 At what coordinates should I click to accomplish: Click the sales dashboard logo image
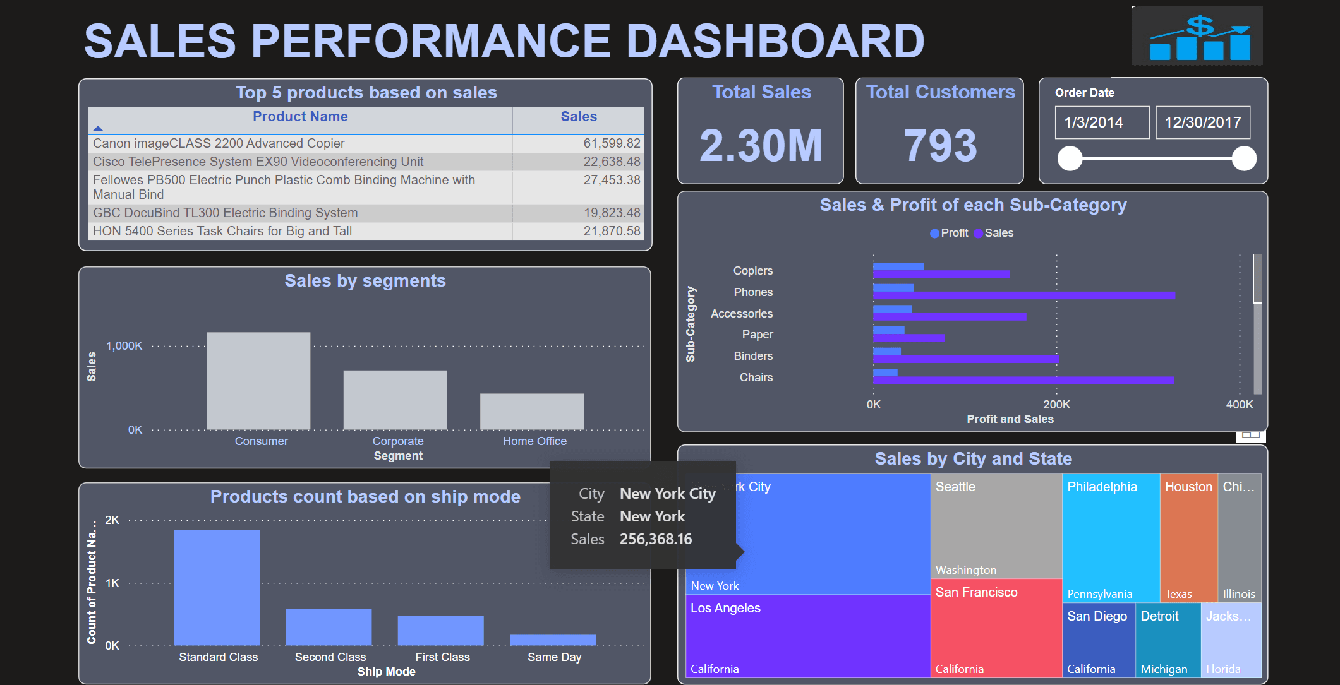pos(1197,36)
